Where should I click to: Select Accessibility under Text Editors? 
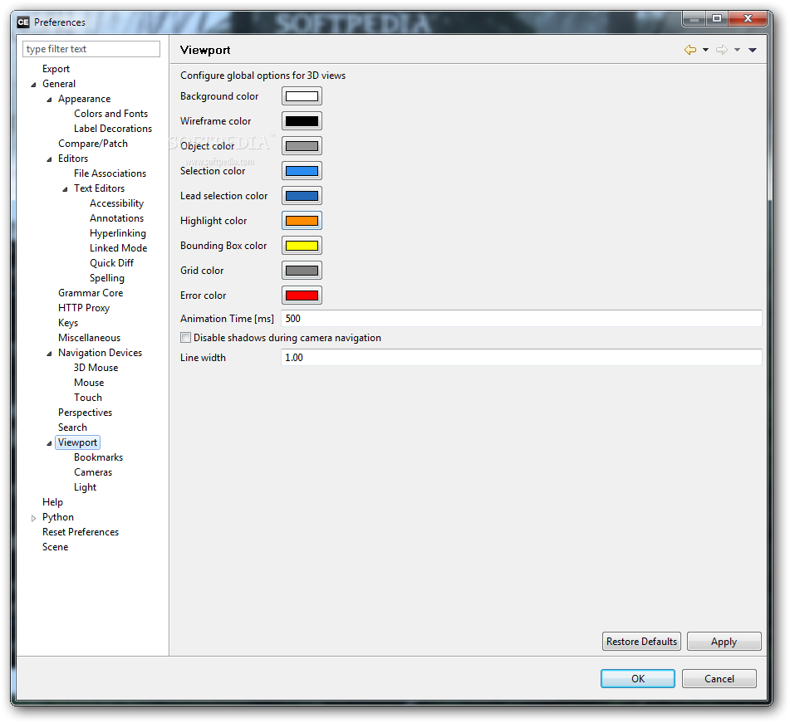pos(117,203)
